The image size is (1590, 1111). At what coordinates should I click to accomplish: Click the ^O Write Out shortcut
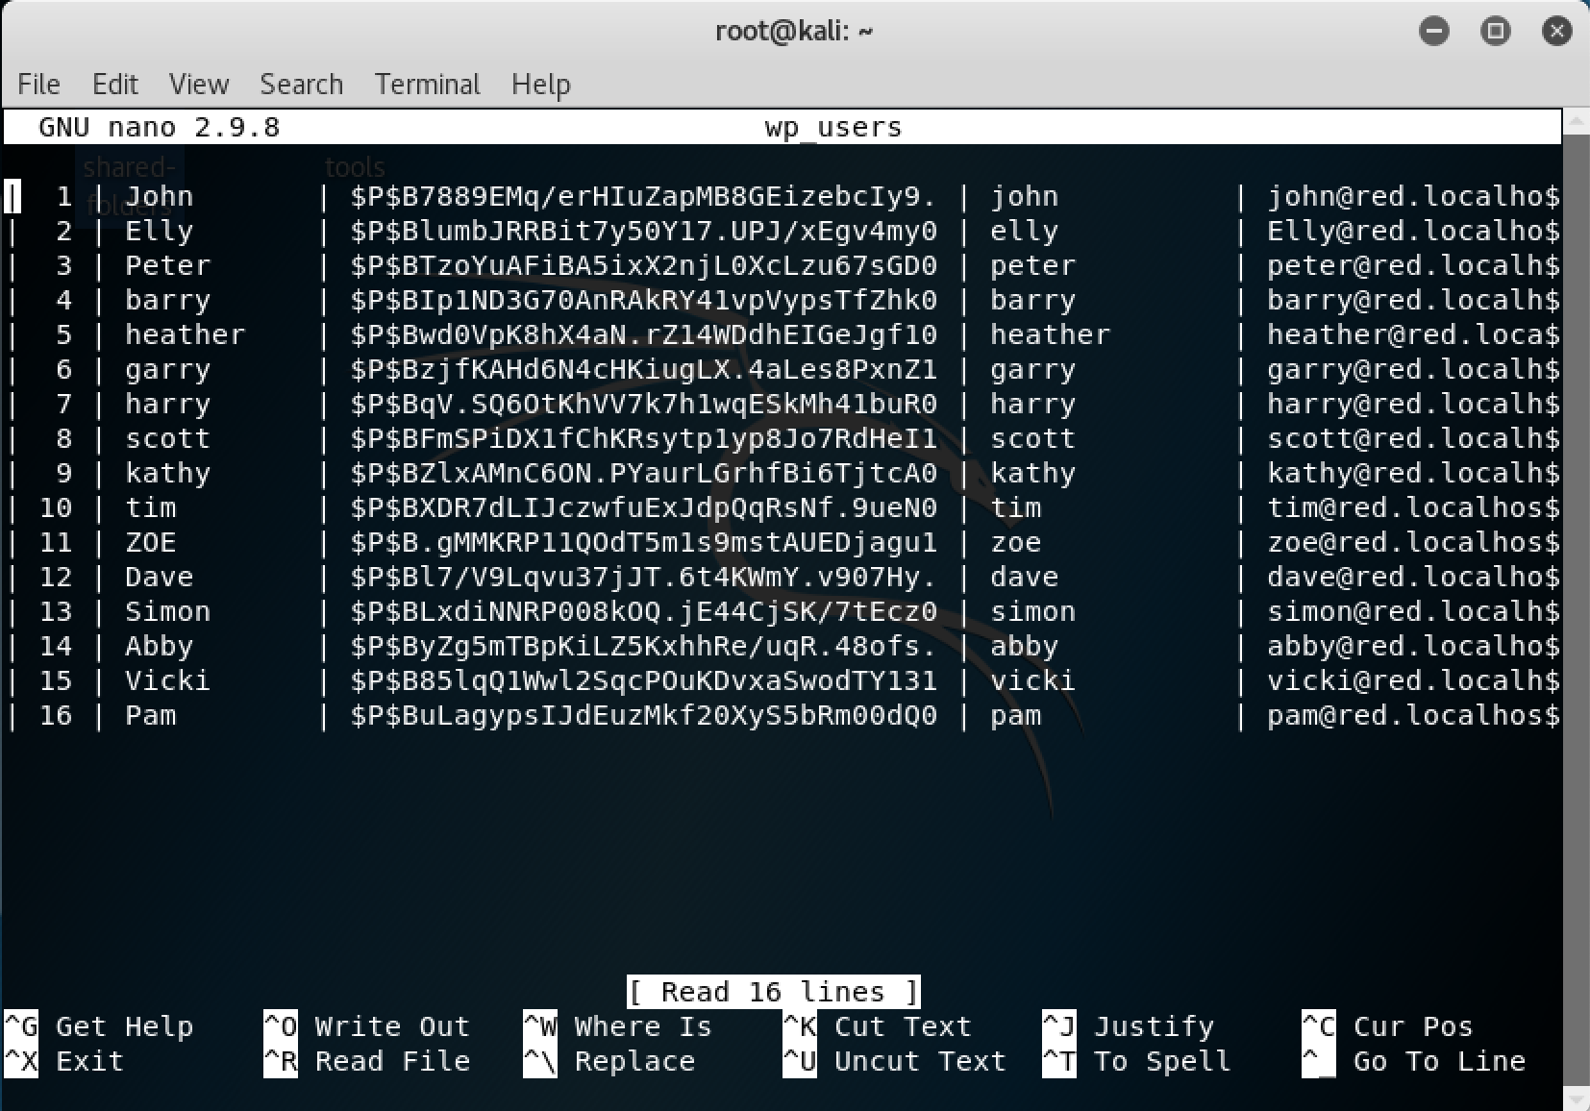coord(367,1026)
